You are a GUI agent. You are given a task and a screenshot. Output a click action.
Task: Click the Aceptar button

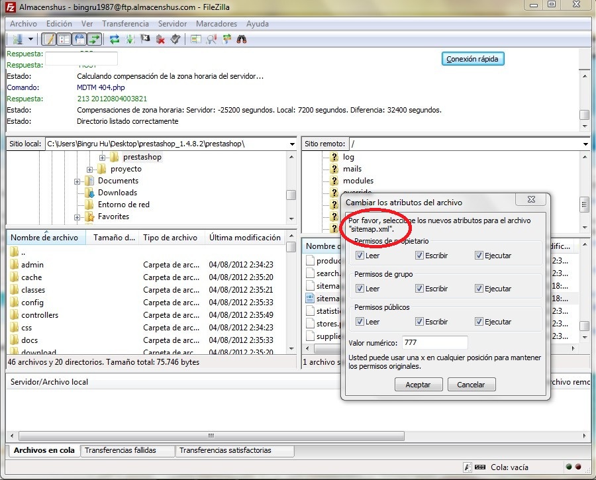[418, 385]
